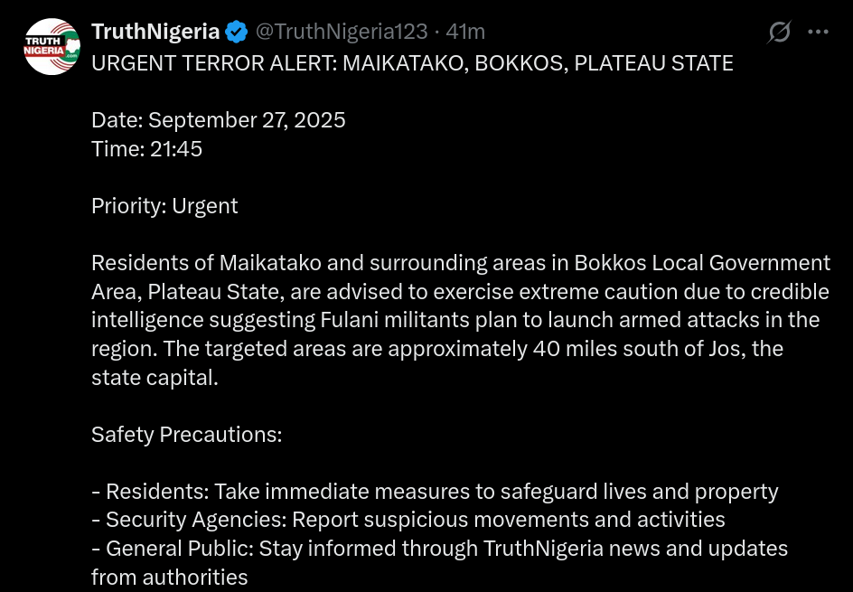Image resolution: width=853 pixels, height=592 pixels.
Task: Click the Date: September 27, 2025 line
Action: tap(219, 121)
